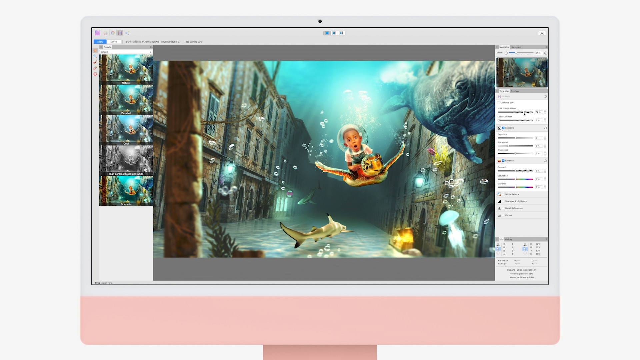Reset the Exposure section with the revert icon
640x360 pixels.
[x=545, y=128]
